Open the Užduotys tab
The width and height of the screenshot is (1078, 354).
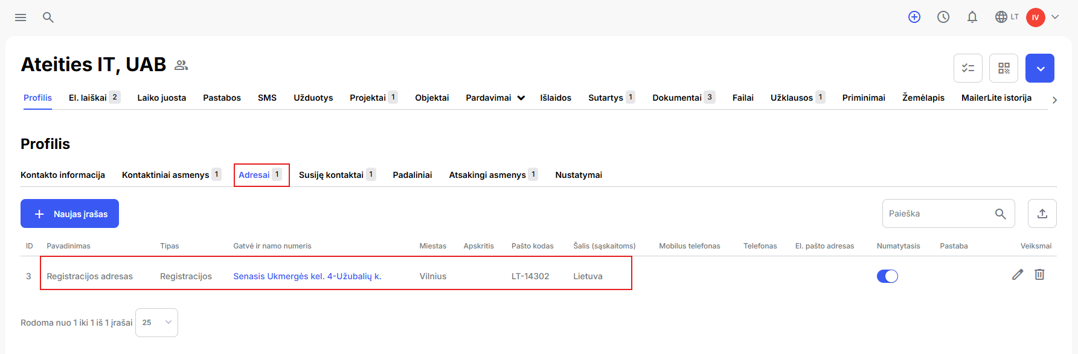[x=313, y=98]
